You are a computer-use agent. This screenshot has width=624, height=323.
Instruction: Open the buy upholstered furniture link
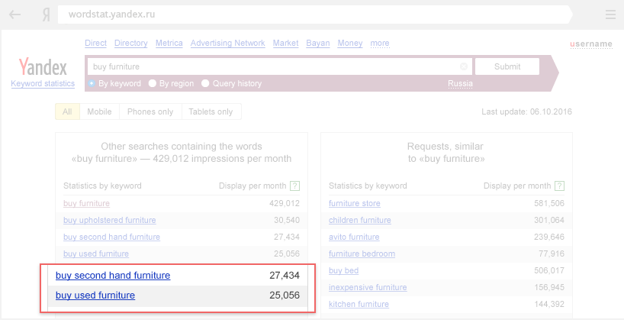(109, 220)
